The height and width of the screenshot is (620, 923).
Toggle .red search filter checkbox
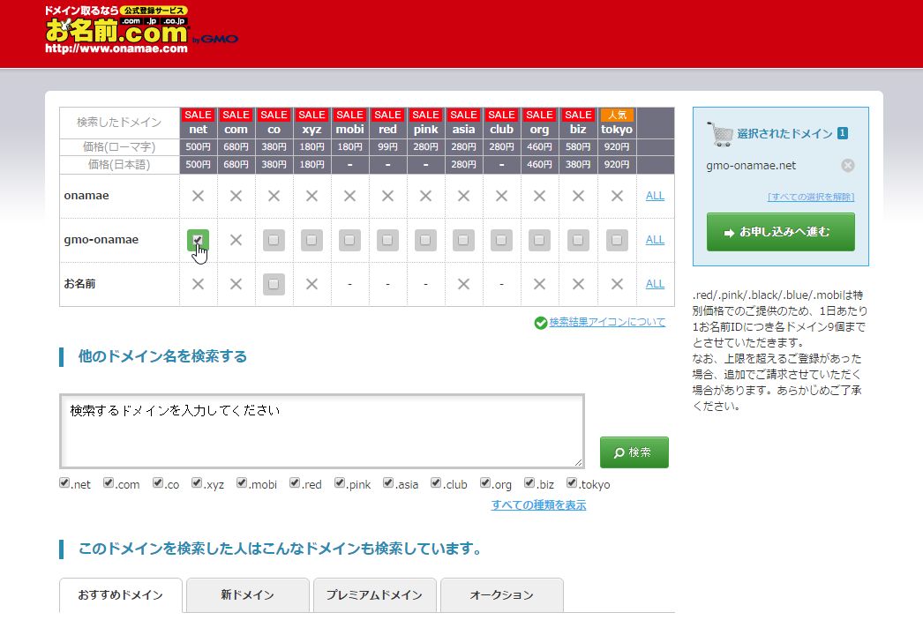click(295, 483)
